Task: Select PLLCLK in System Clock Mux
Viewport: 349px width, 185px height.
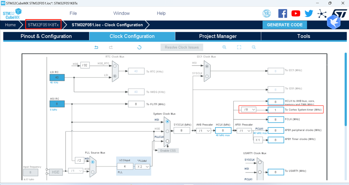Action: 167,141
